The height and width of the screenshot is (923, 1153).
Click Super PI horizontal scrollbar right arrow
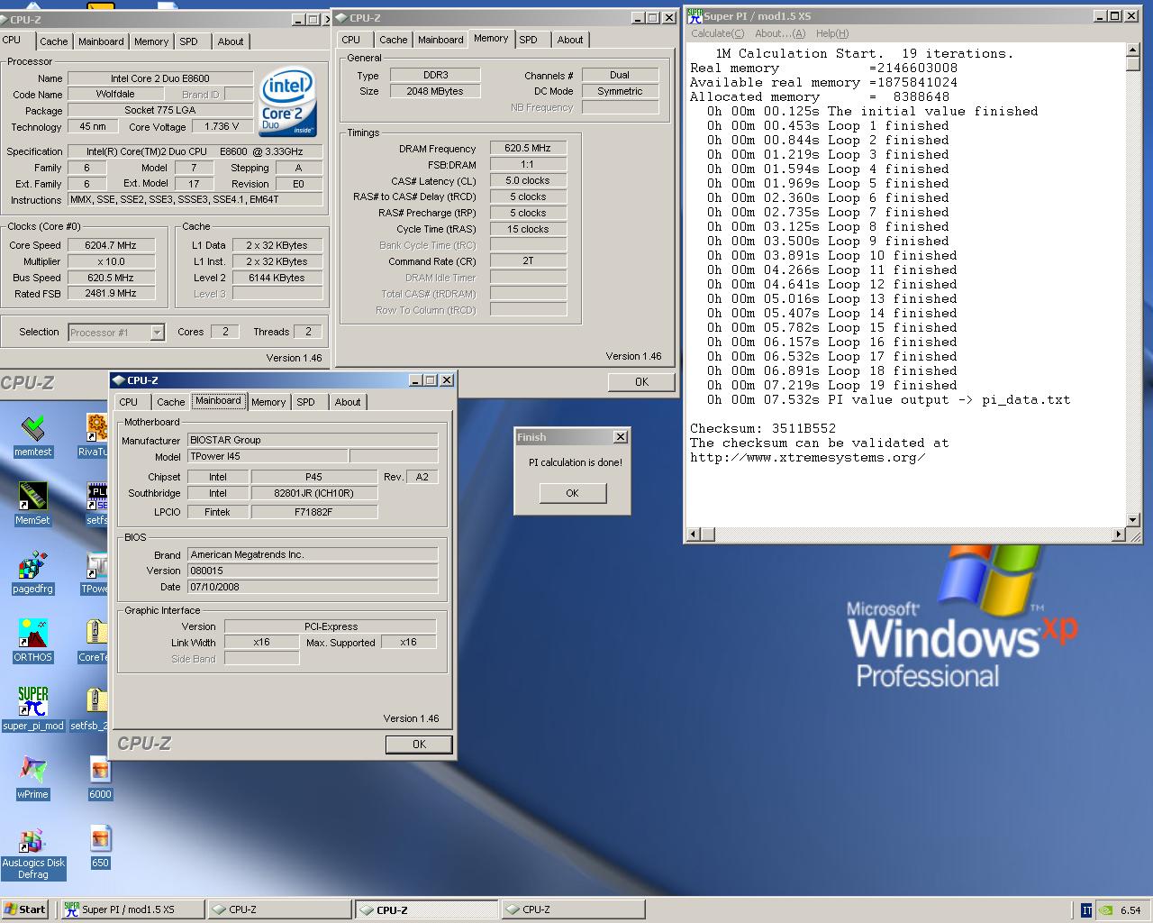click(1118, 535)
